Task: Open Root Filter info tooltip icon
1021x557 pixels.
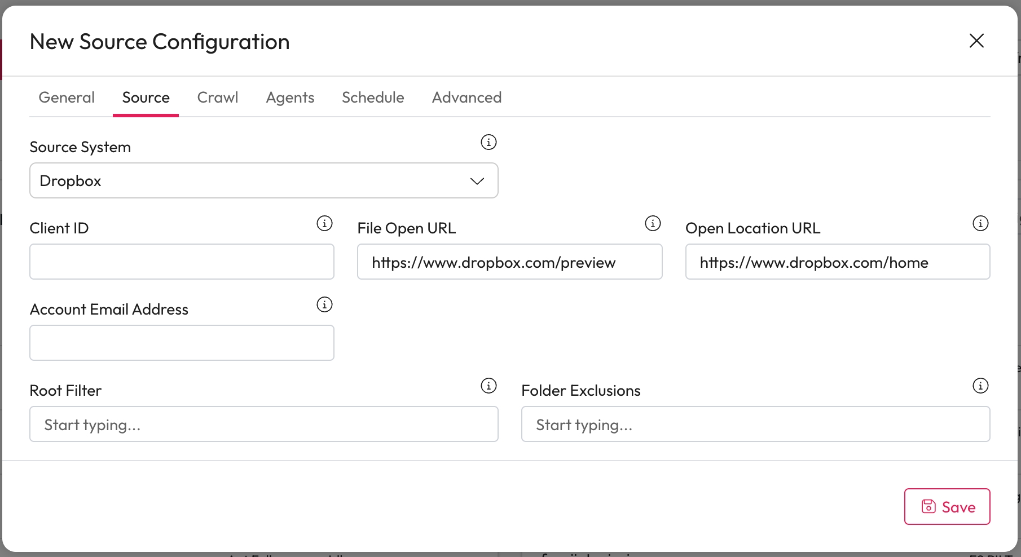Action: click(489, 386)
